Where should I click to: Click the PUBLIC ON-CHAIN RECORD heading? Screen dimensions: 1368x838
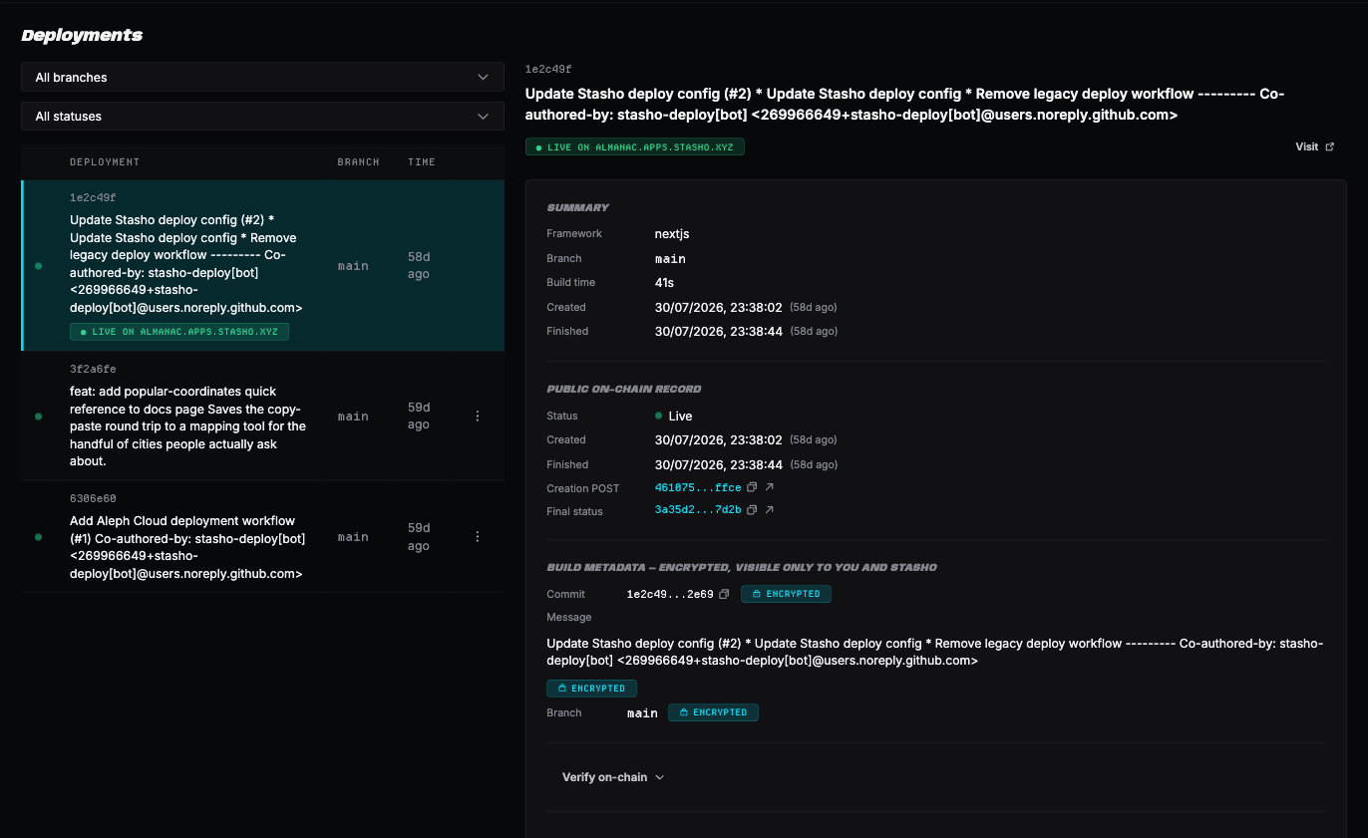[x=623, y=389]
